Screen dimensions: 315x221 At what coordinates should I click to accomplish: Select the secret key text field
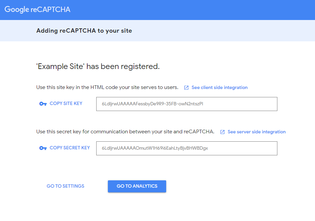click(186, 148)
